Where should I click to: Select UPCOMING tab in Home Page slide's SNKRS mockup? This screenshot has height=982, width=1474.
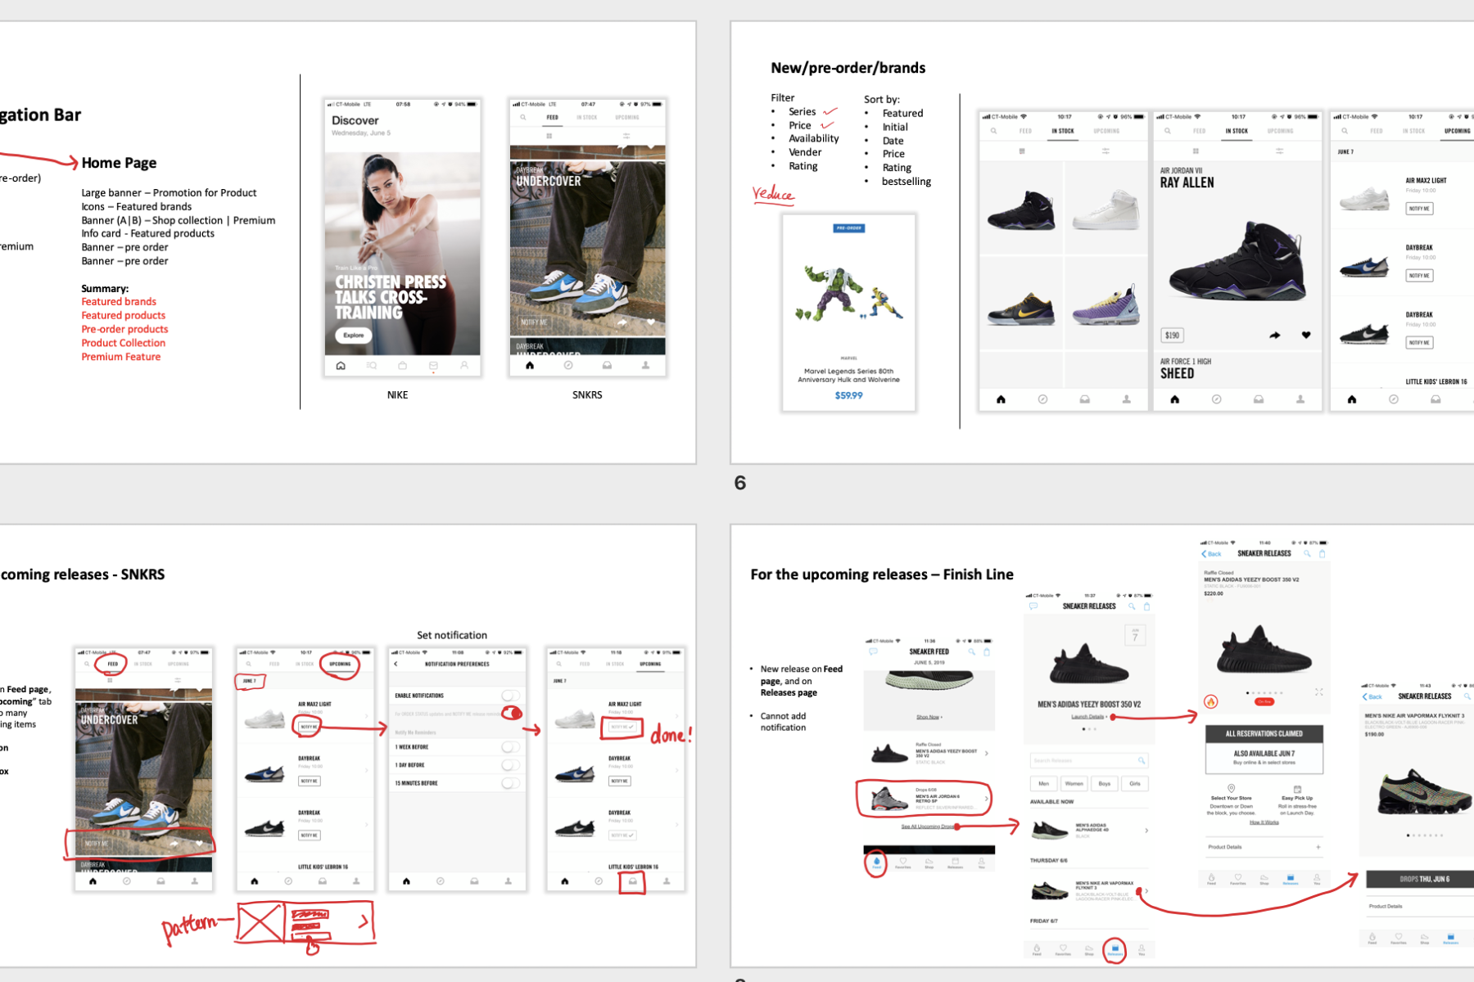coord(627,118)
